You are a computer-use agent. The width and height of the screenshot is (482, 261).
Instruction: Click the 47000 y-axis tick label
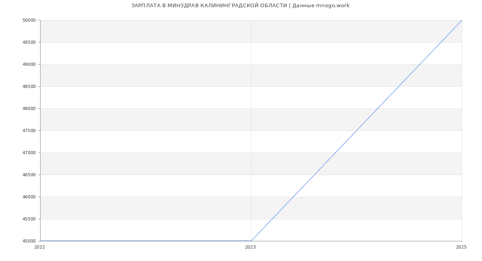click(29, 153)
